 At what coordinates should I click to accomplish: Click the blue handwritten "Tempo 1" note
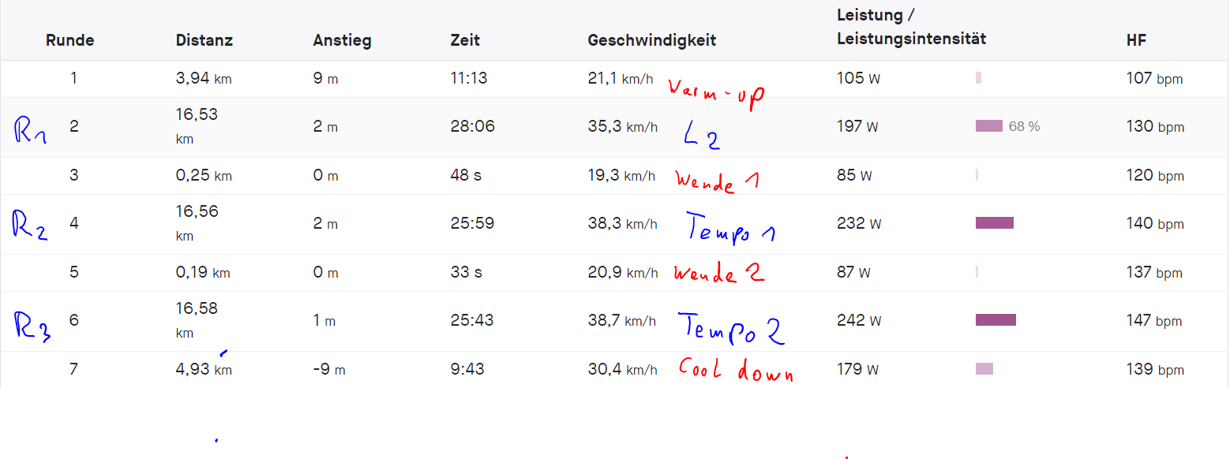pos(730,229)
